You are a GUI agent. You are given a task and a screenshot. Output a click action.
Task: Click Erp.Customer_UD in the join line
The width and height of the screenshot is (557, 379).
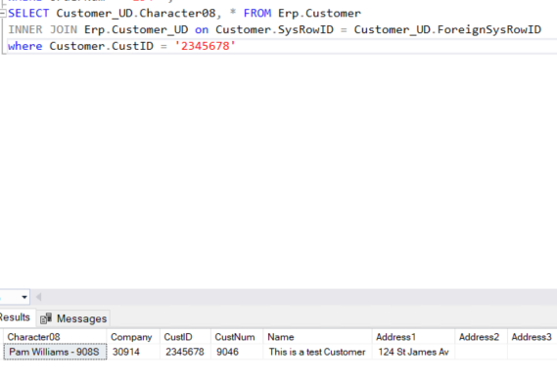[136, 29]
